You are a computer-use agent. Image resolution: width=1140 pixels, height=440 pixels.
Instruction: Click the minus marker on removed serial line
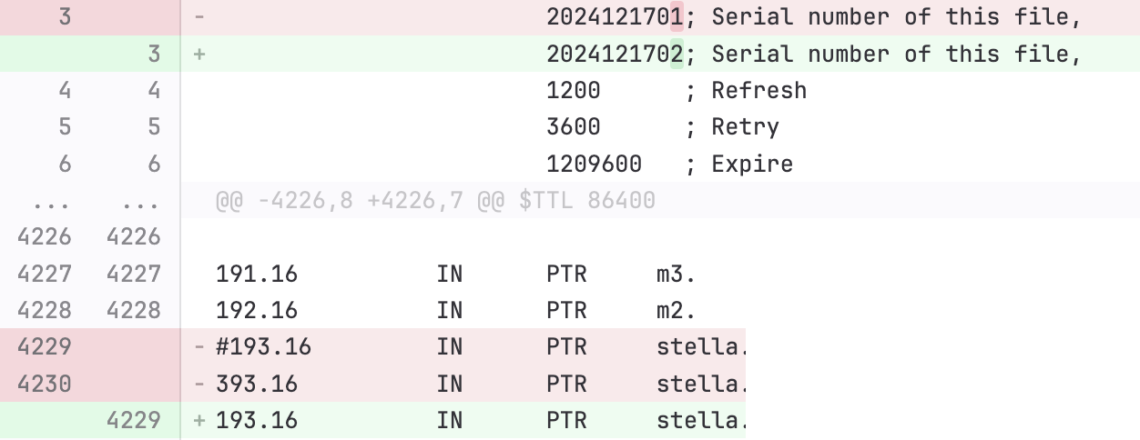[x=199, y=17]
